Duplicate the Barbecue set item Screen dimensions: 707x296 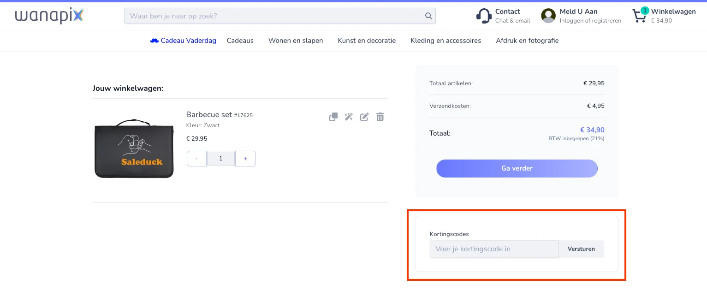click(x=333, y=117)
